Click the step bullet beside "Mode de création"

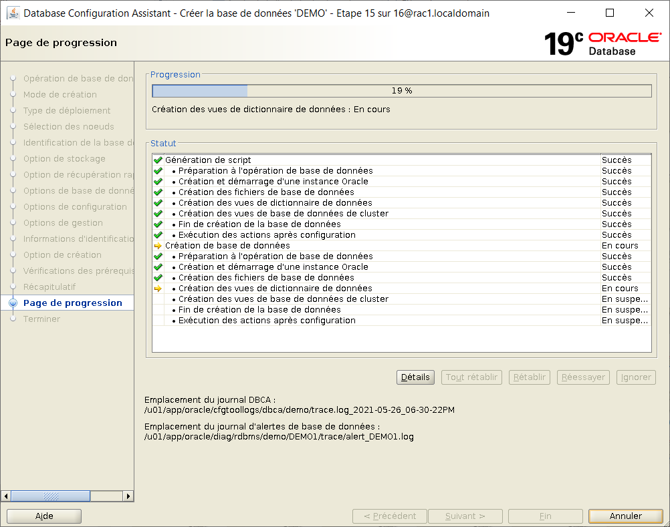point(13,94)
